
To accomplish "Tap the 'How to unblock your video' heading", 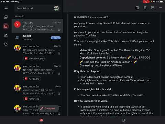I will (x=91, y=101).
